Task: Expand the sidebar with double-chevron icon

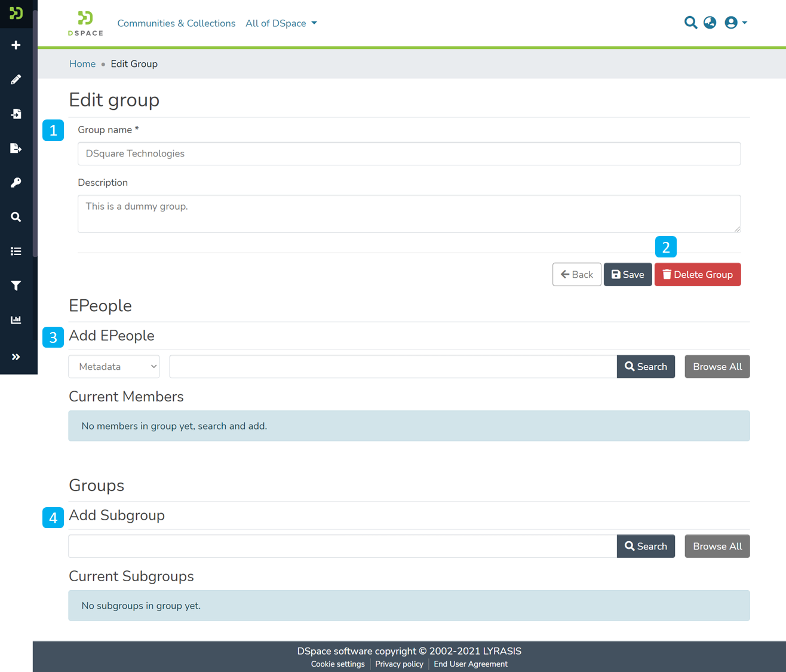Action: [x=16, y=357]
